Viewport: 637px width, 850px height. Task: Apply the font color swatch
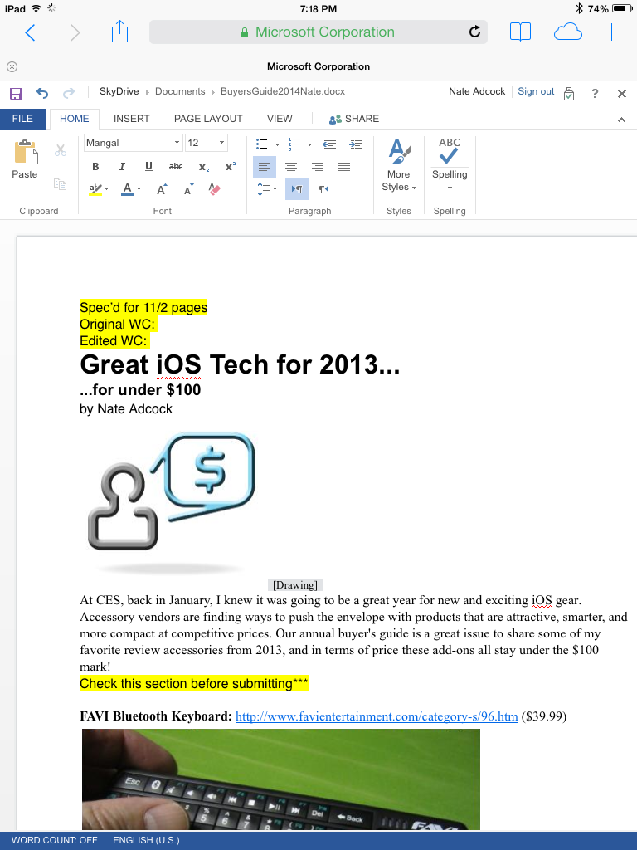128,189
